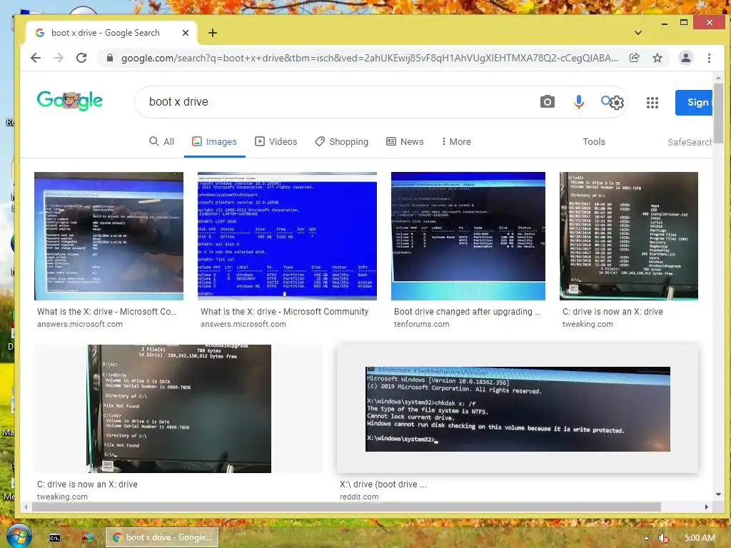
Task: Open a new browser tab
Action: click(213, 33)
